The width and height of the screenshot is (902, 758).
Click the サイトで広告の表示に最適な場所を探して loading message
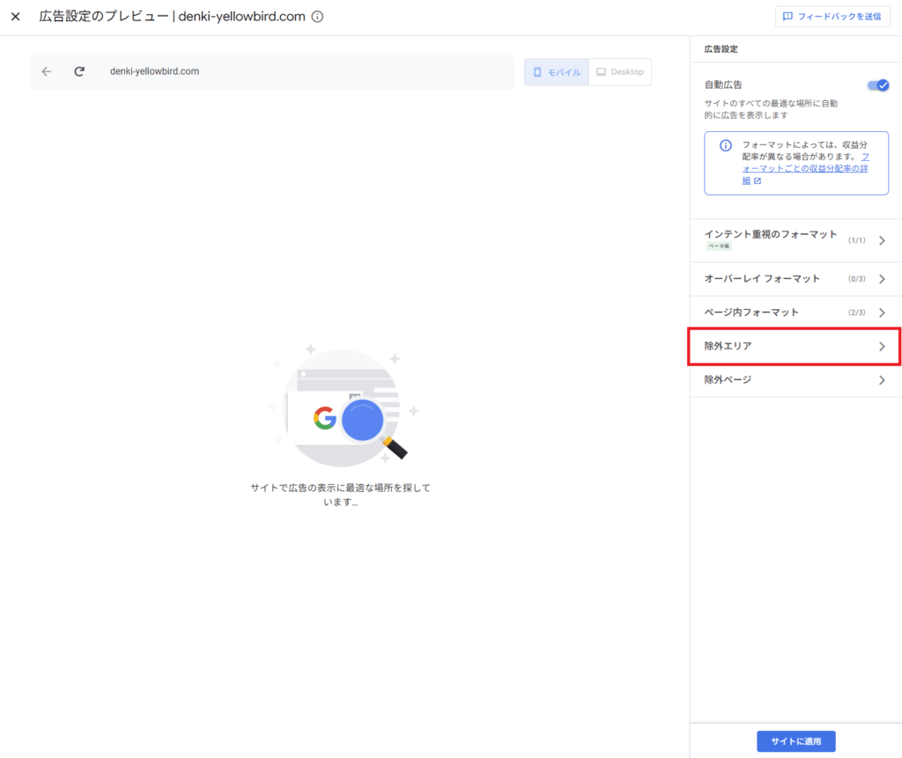pyautogui.click(x=341, y=495)
